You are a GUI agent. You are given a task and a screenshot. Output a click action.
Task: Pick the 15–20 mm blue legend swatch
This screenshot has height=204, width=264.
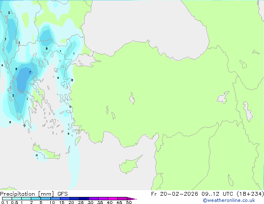click(65, 199)
